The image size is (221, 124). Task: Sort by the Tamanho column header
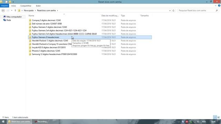[144, 15]
